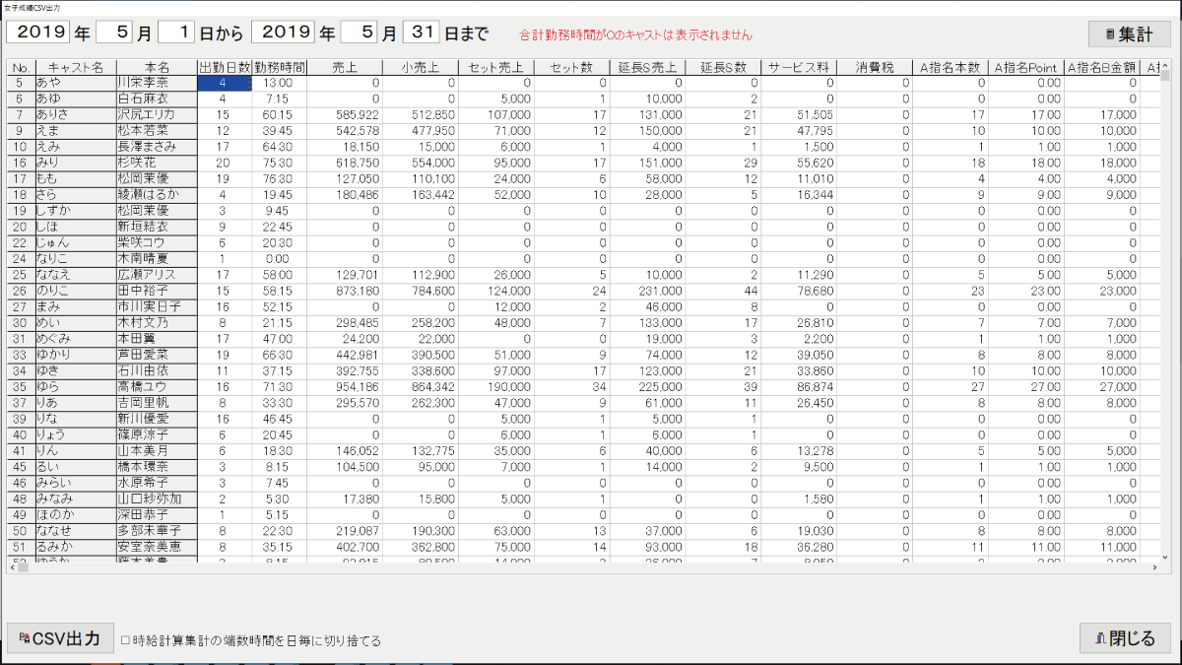
Task: Click the start year field before から
Action: 38,33
